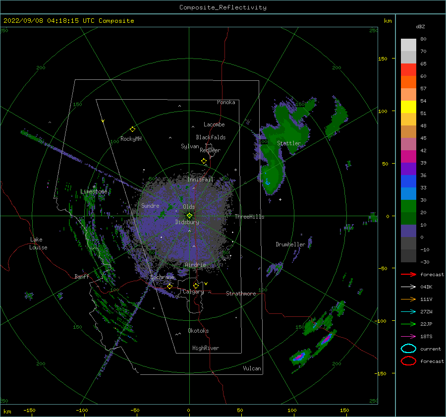Select the bright green swatch between 30 and 20
Viewport: 446px width, 417px height.
408,206
